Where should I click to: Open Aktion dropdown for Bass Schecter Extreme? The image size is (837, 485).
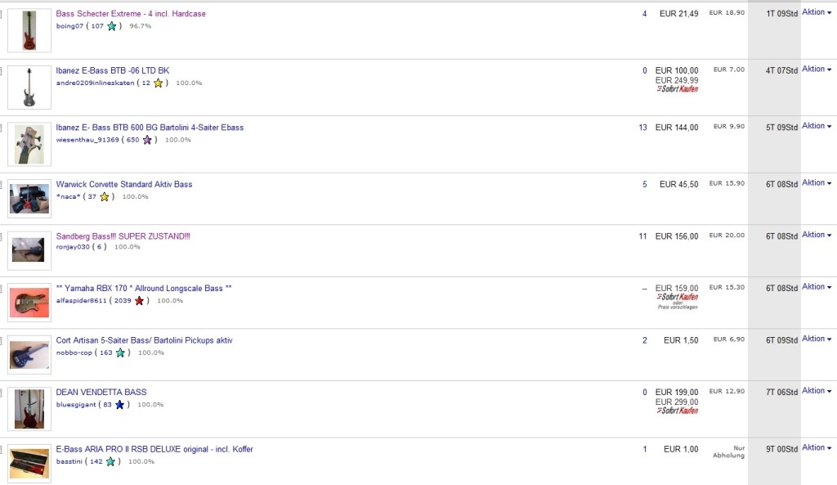(x=817, y=12)
